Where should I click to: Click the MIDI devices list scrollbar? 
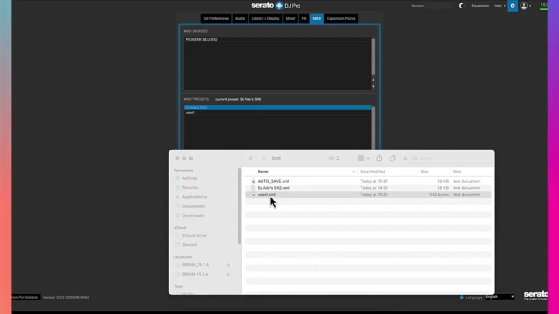373,57
